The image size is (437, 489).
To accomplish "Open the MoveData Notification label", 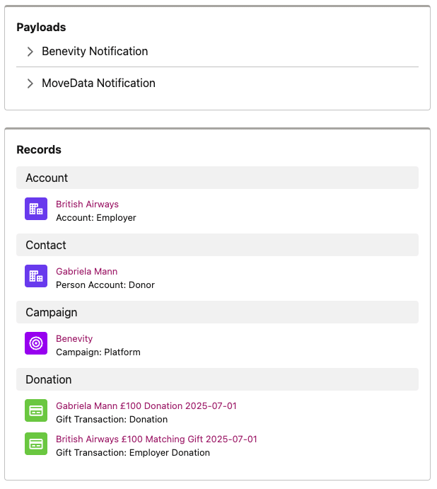I will tap(98, 84).
